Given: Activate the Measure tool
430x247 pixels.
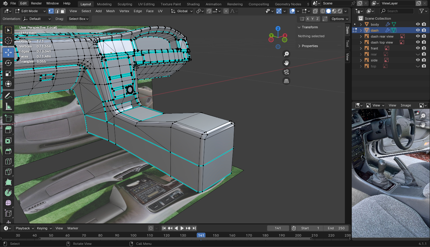Looking at the screenshot, I should click(8, 106).
